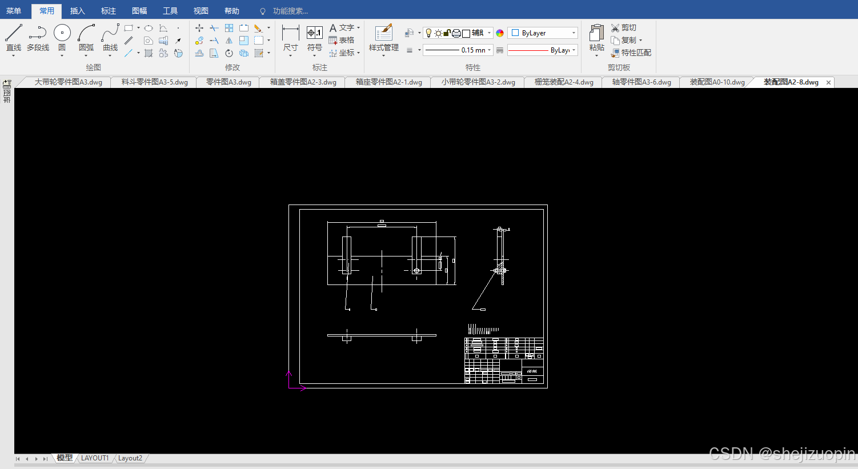This screenshot has height=469, width=858.
Task: Open the 箱座零件图A2-1.dwg document tab
Action: [388, 82]
